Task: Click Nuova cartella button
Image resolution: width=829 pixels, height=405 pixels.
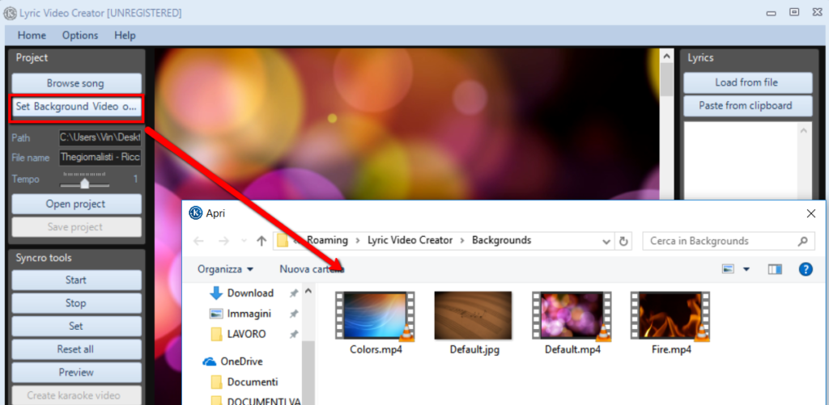Action: [312, 269]
